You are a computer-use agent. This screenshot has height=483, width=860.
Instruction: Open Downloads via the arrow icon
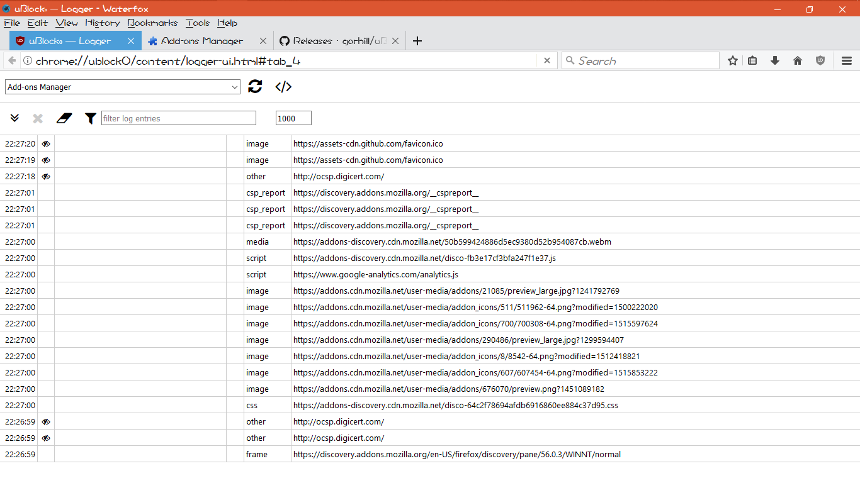775,60
